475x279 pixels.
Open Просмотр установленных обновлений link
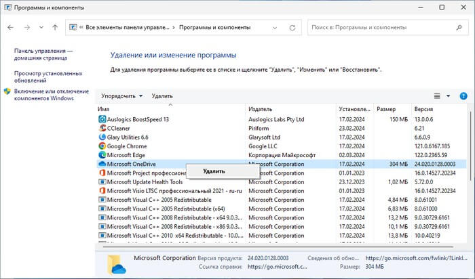[x=48, y=77]
